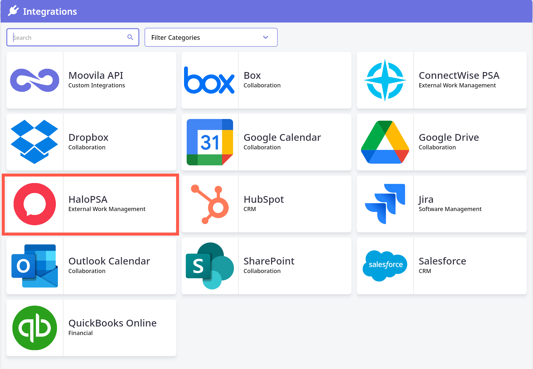Viewport: 533px width, 369px height.
Task: Click the QuickBooks Online green icon
Action: tap(35, 328)
